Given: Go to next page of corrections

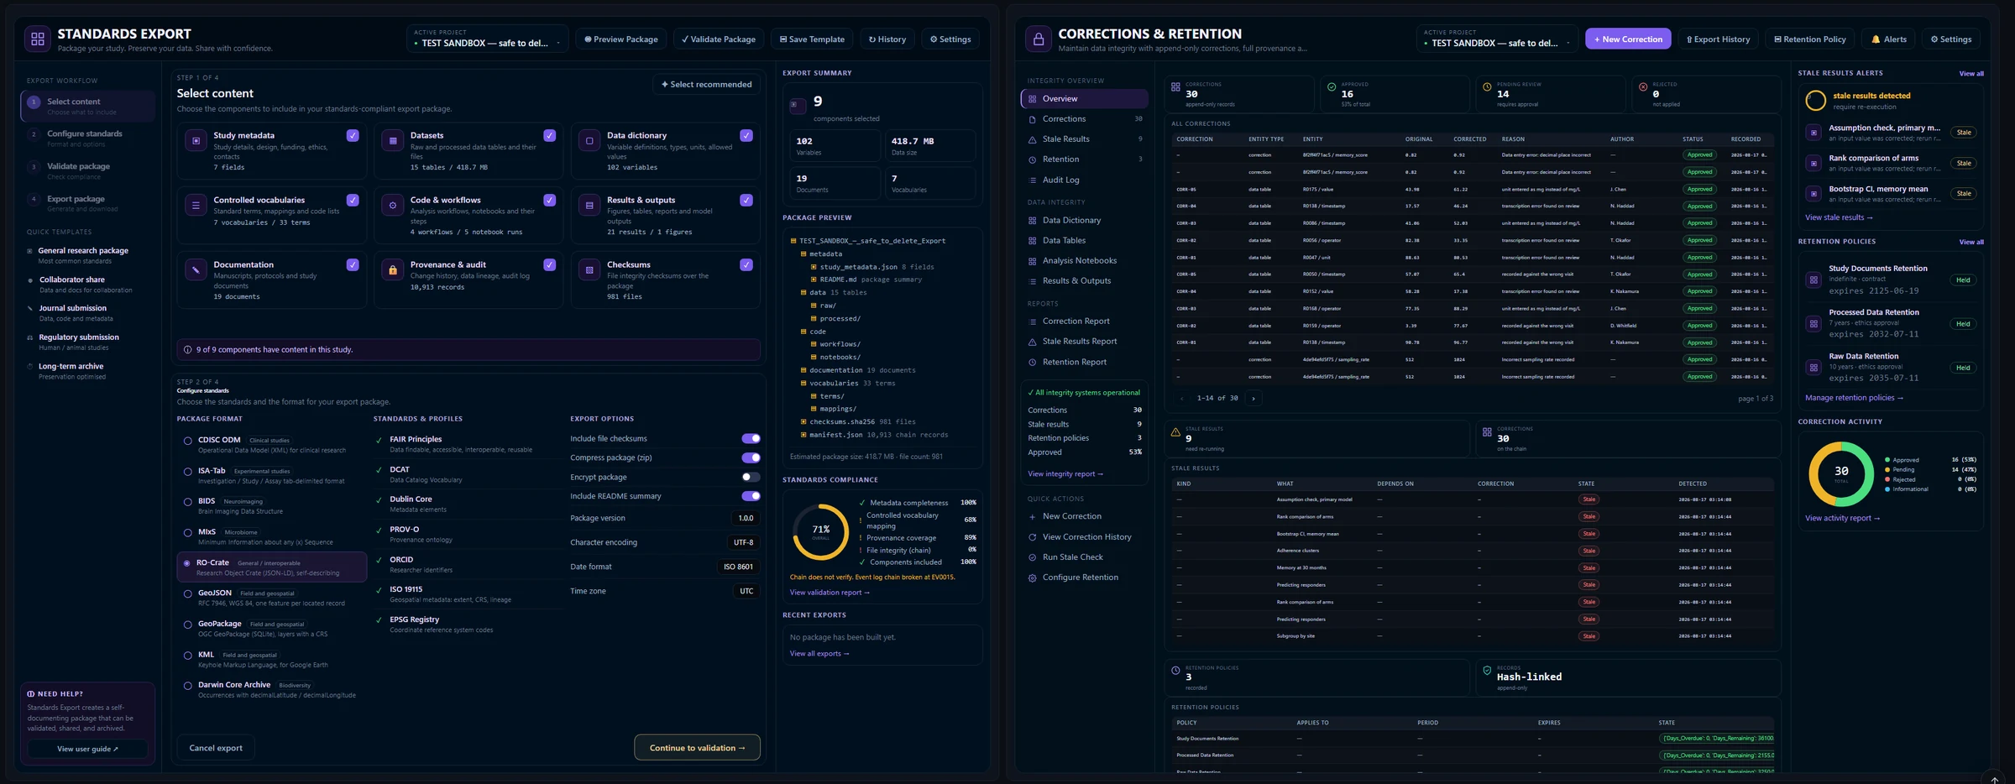Looking at the screenshot, I should [x=1253, y=398].
